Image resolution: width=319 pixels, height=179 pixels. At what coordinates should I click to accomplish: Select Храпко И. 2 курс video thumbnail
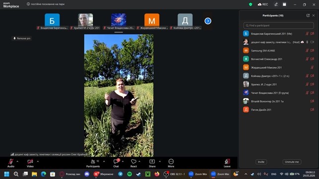(x=85, y=21)
